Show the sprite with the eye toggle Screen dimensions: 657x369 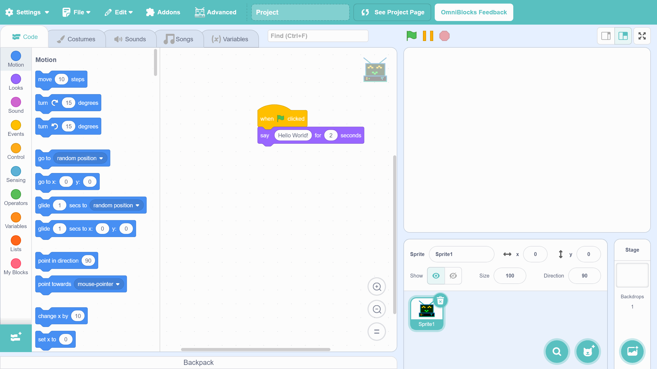pos(436,276)
